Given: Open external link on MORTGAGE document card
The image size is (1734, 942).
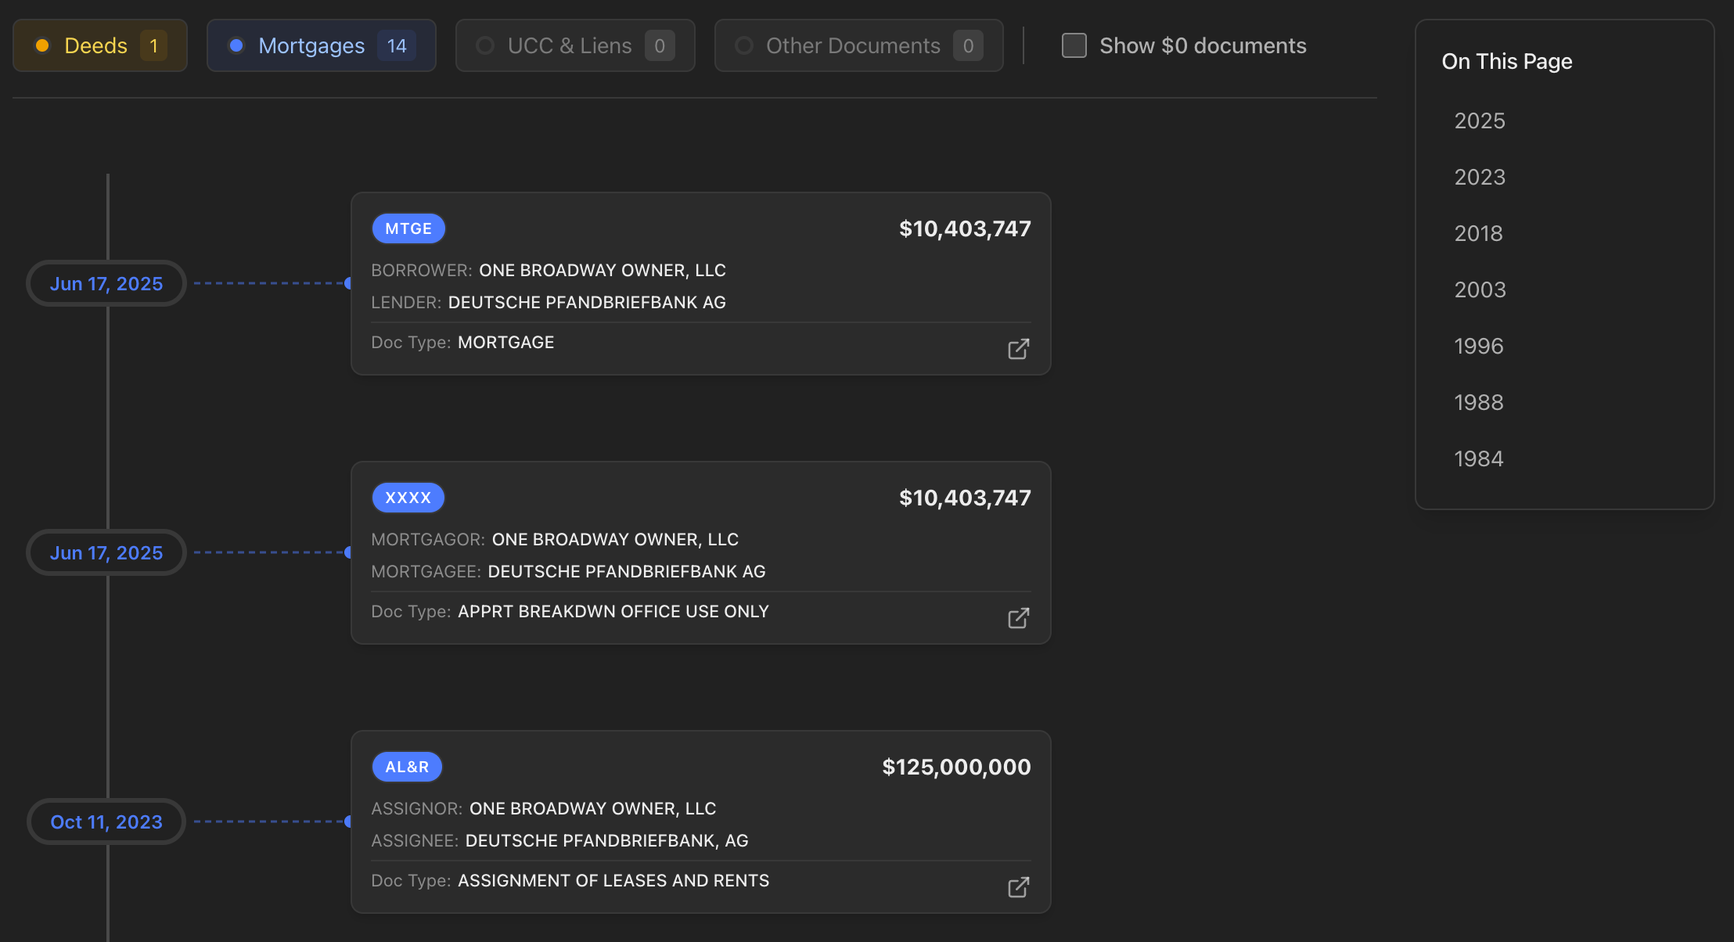Looking at the screenshot, I should [1018, 349].
